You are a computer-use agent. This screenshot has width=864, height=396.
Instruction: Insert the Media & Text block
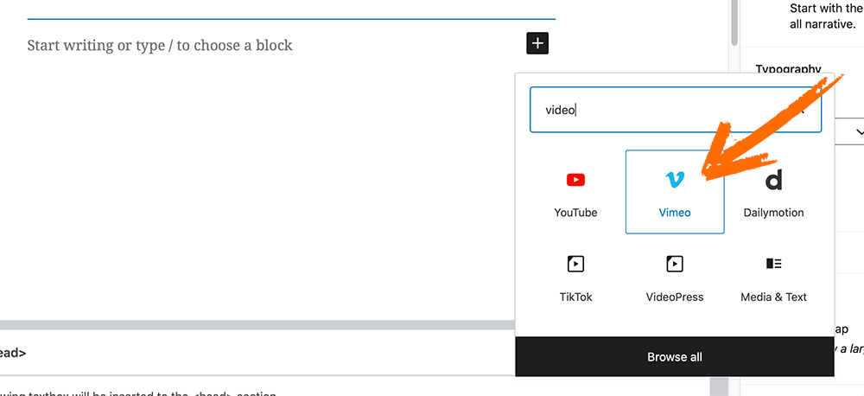point(773,277)
